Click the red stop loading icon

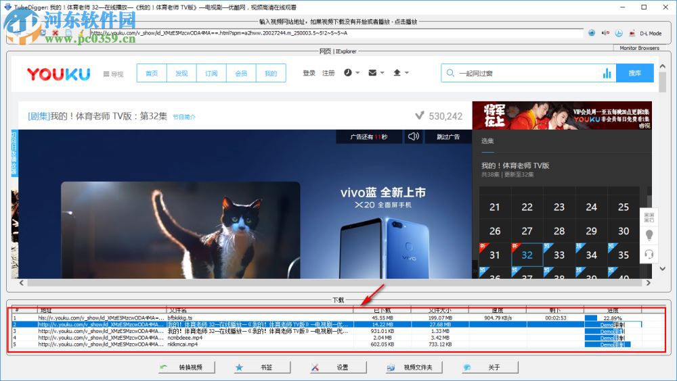coord(56,32)
